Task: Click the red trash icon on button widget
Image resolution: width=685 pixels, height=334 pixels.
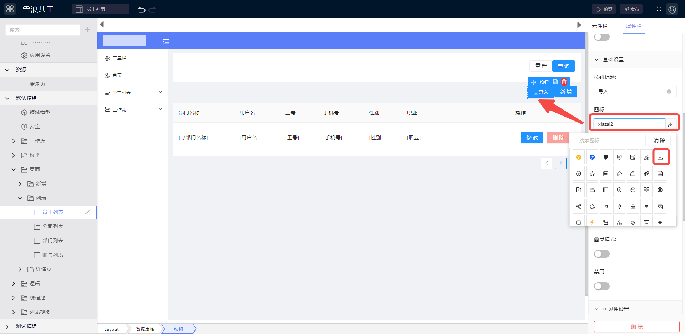Action: [564, 82]
